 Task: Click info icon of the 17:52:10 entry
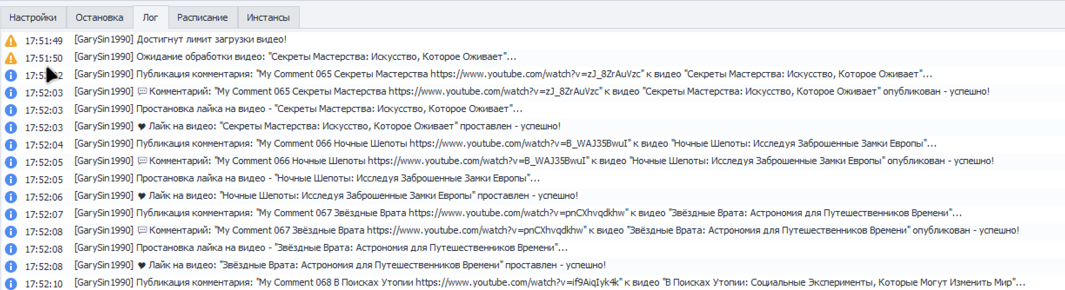(11, 283)
